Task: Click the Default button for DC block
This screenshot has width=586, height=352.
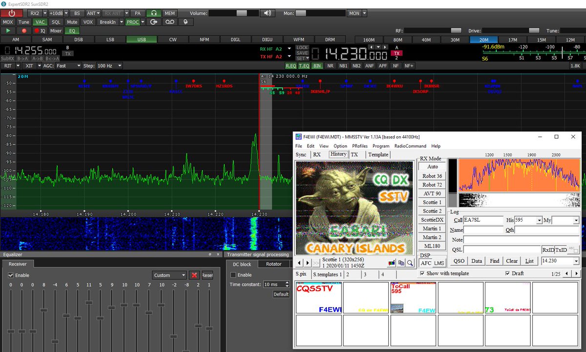Action: (x=281, y=294)
